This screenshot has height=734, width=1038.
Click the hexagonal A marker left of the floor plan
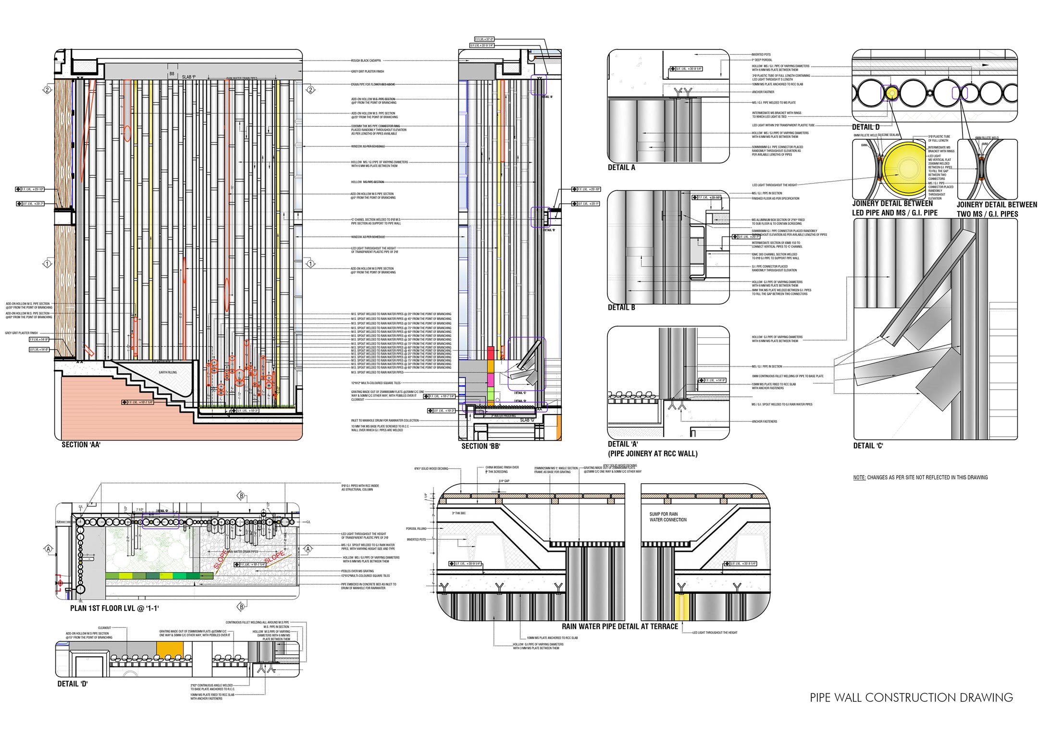[48, 549]
